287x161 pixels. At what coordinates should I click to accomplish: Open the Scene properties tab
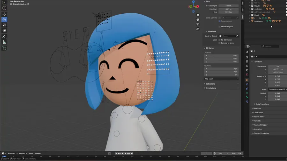coord(247,70)
